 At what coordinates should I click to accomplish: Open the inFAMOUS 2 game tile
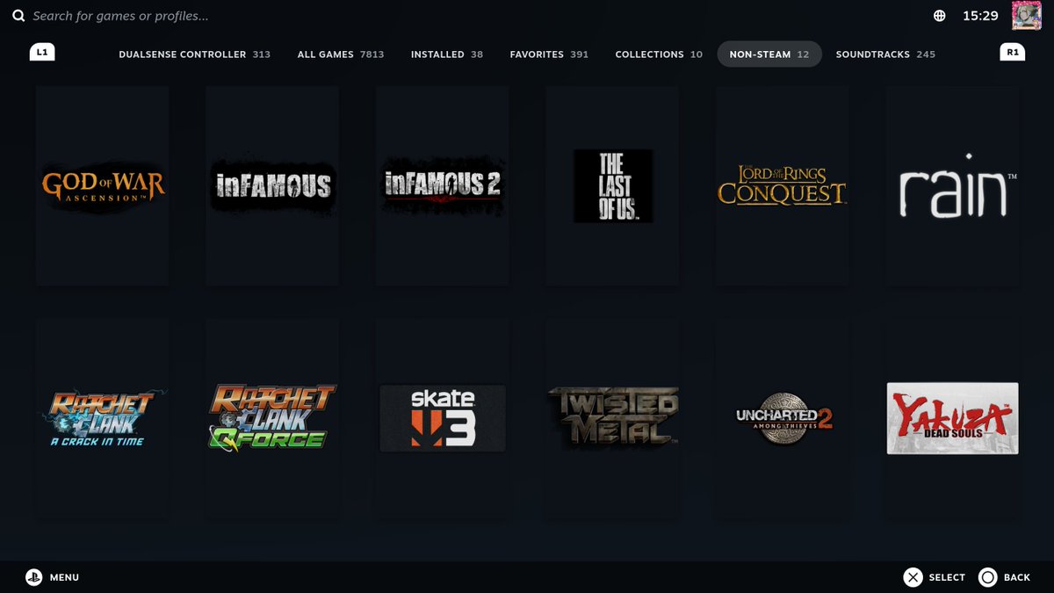point(443,185)
